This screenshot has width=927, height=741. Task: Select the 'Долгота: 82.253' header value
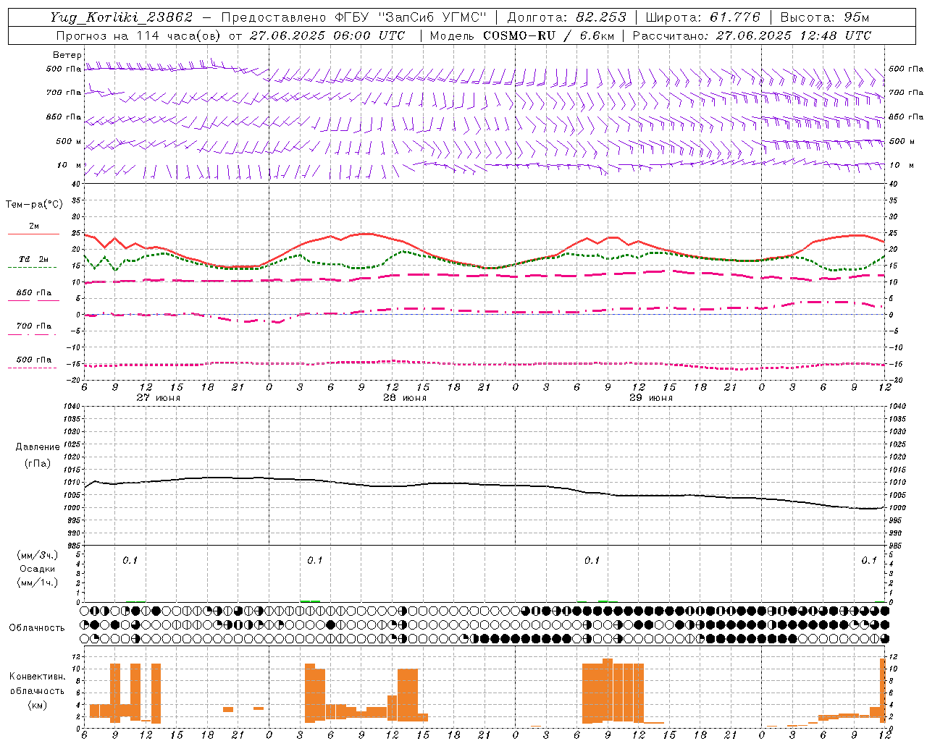coord(567,17)
